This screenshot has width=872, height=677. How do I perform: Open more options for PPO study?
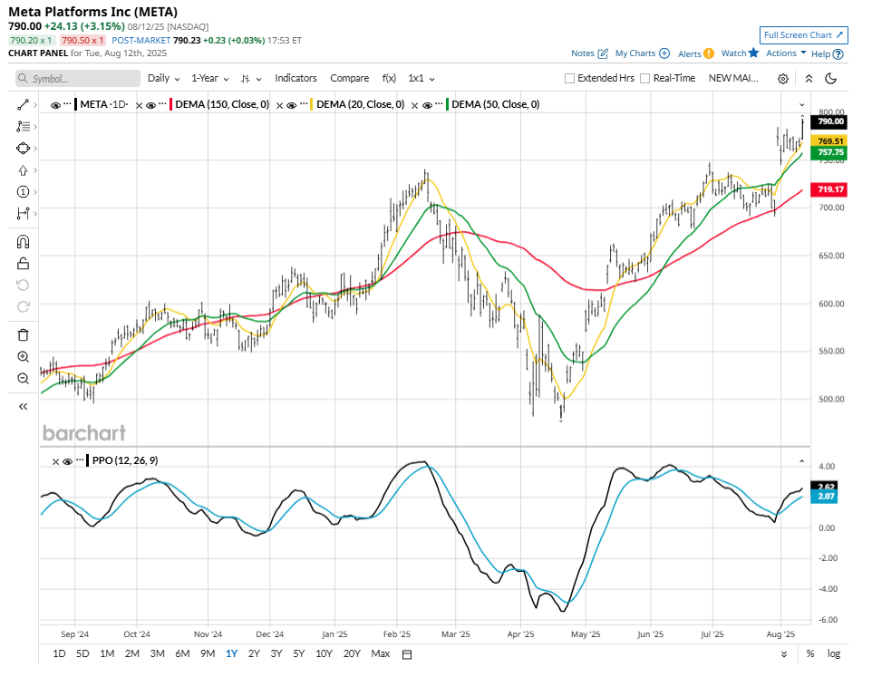80,460
